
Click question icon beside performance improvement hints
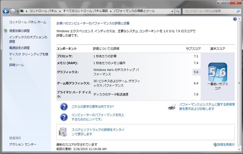pyautogui.click(x=64, y=117)
